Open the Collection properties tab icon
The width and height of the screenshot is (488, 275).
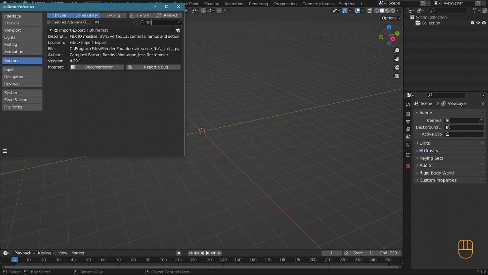pyautogui.click(x=408, y=155)
